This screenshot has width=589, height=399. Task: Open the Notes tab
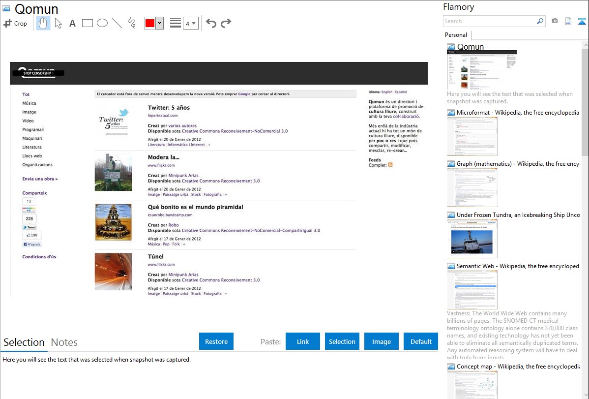(64, 342)
